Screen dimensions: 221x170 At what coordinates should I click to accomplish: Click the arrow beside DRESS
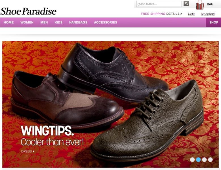[33, 151]
